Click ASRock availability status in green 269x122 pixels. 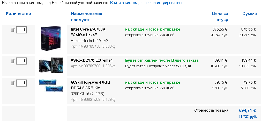(162, 61)
